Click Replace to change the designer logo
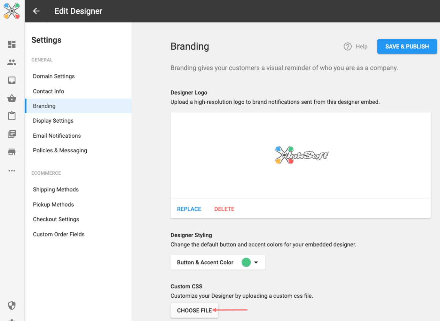440x321 pixels. 189,209
